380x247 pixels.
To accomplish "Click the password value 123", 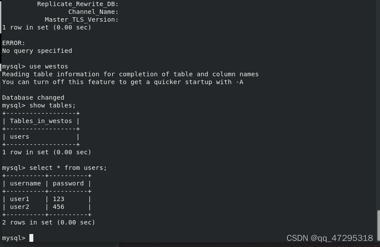I will point(58,199).
